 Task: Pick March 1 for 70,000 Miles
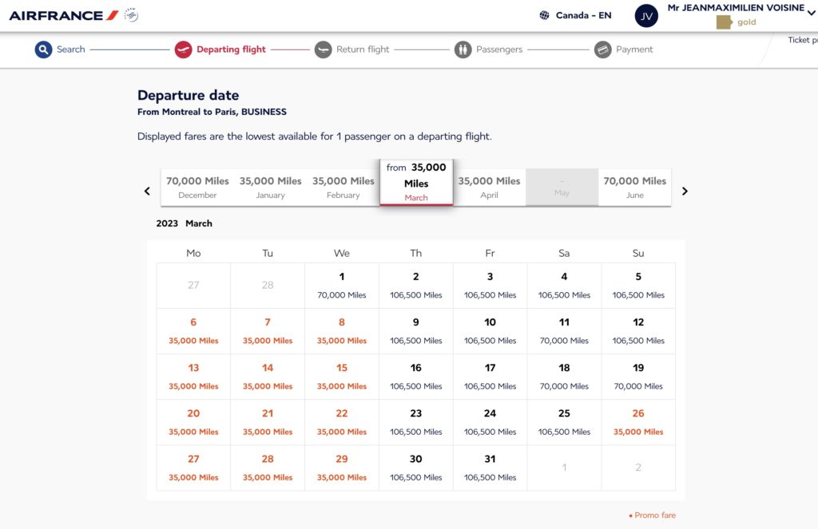point(341,285)
